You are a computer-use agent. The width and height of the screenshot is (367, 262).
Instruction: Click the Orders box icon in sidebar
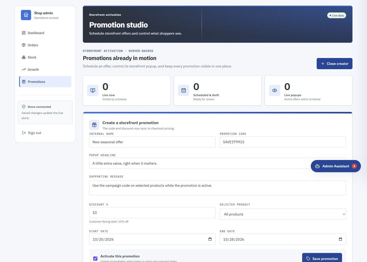(24, 45)
